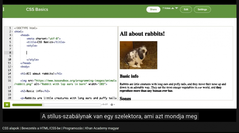Collapse the body tag fold arrow on line 12
The image size is (239, 133).
tap(12, 67)
